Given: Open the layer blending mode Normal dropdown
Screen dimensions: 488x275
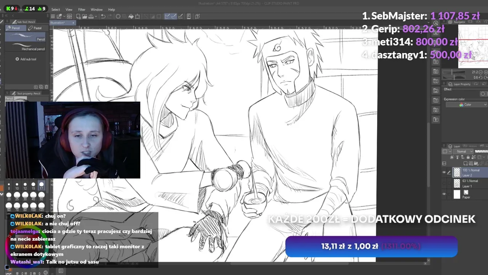Looking at the screenshot, I should (463, 152).
